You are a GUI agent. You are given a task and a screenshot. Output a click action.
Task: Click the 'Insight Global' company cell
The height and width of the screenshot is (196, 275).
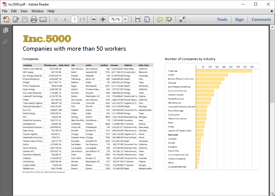[33, 165]
